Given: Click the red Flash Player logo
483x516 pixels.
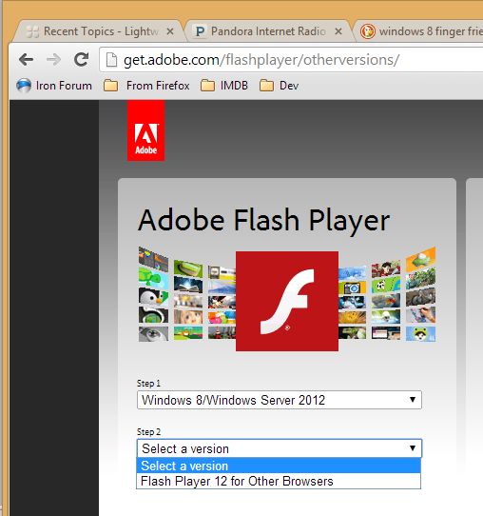Looking at the screenshot, I should [287, 301].
